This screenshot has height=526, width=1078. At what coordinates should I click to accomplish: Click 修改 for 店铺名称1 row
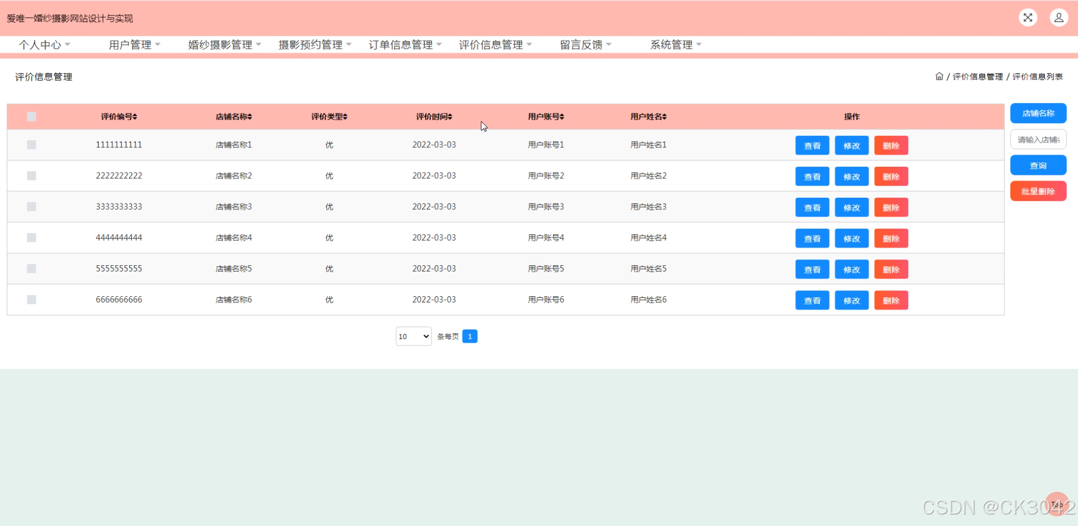click(851, 146)
